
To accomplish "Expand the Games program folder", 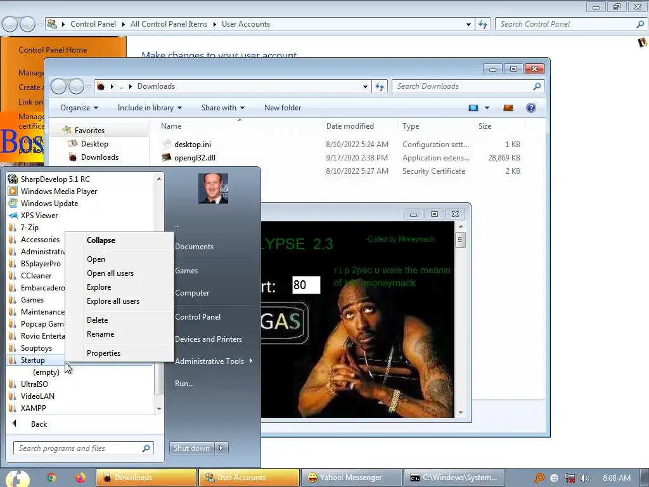I will [32, 300].
